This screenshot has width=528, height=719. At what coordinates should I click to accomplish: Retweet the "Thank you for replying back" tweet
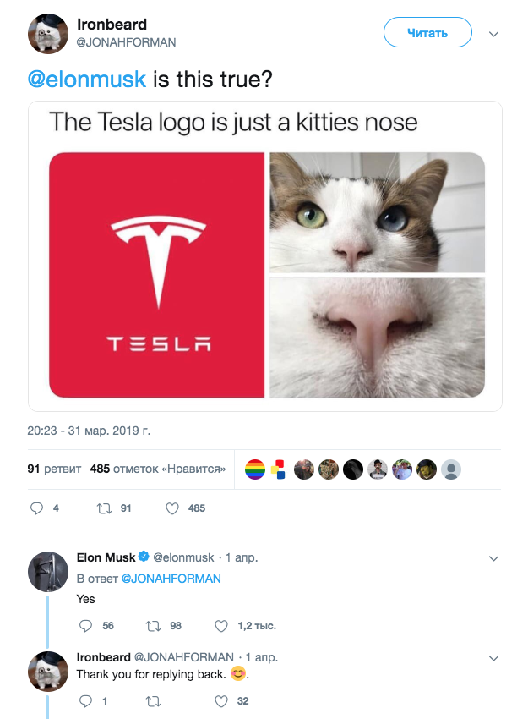(153, 701)
